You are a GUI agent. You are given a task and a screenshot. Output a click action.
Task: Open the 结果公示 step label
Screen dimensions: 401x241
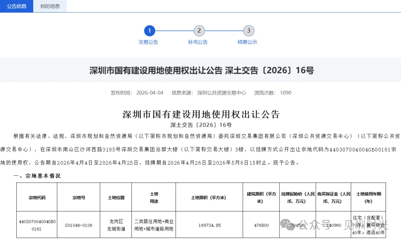tap(247, 42)
